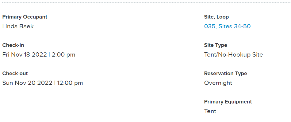The width and height of the screenshot is (291, 122).
Task: Click the Primary Occupant label
Action: click(x=25, y=17)
